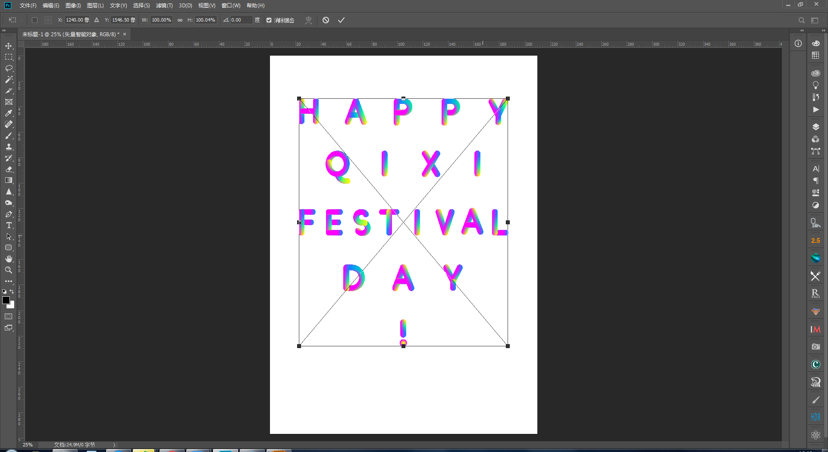Image resolution: width=828 pixels, height=452 pixels.
Task: Open the 图层(L) menu
Action: (x=95, y=6)
